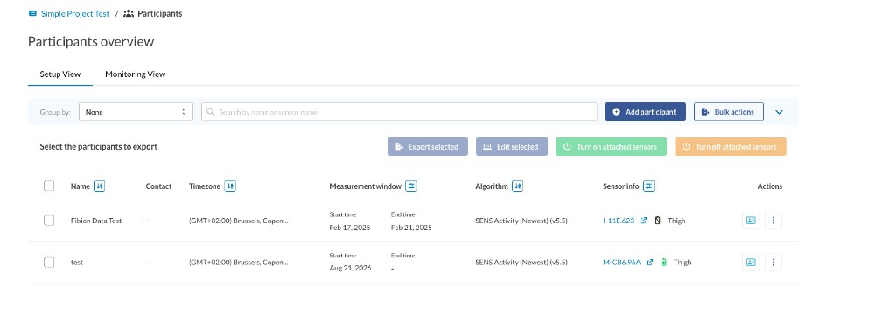Image resolution: width=896 pixels, height=316 pixels.
Task: Click the Timezone sort icon
Action: pyautogui.click(x=230, y=186)
